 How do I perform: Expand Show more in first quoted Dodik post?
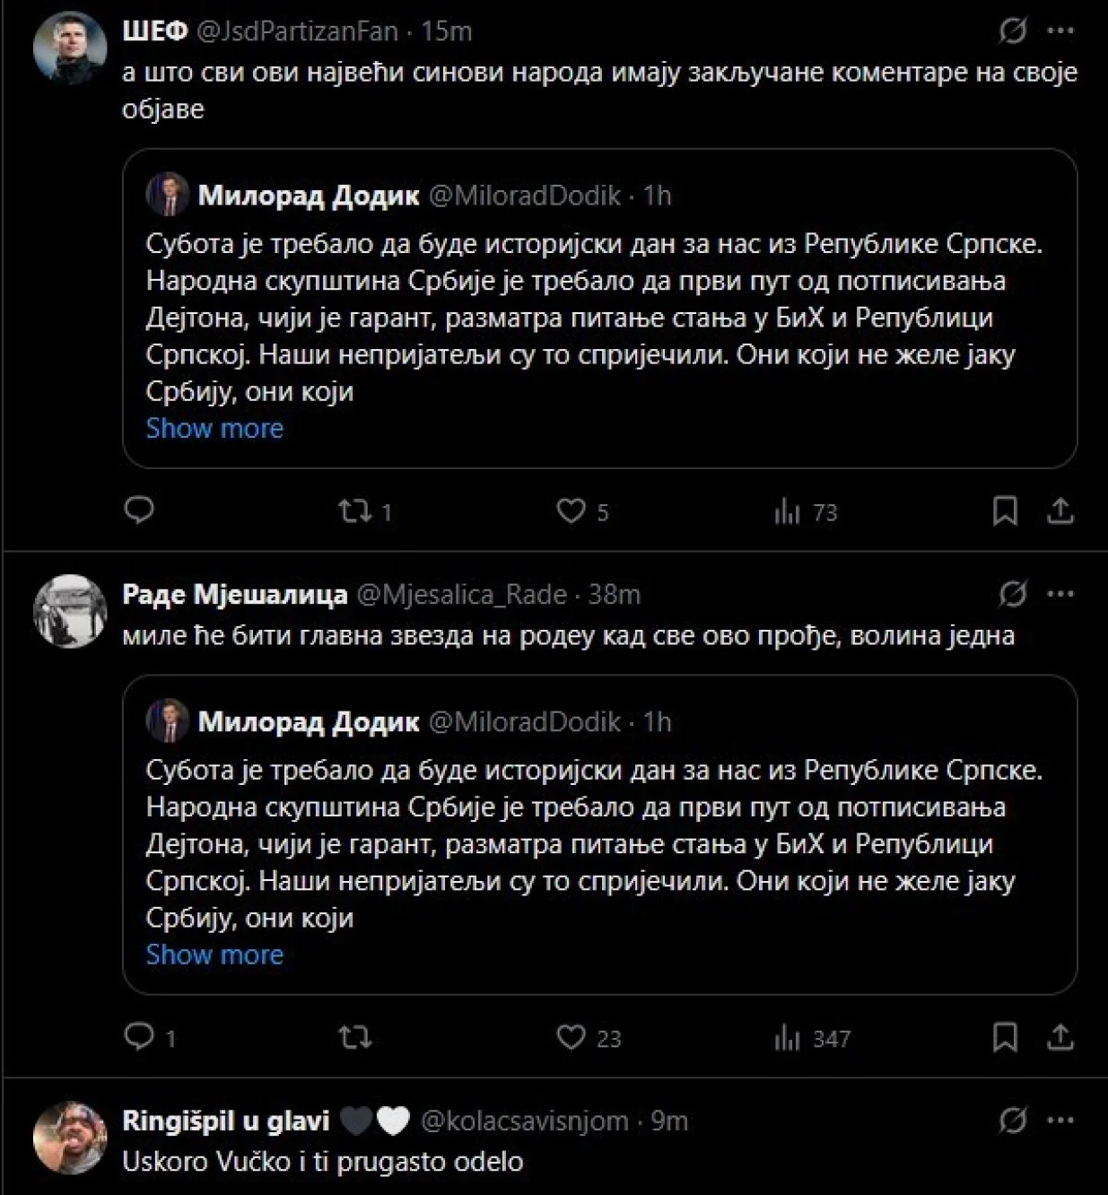coord(214,428)
